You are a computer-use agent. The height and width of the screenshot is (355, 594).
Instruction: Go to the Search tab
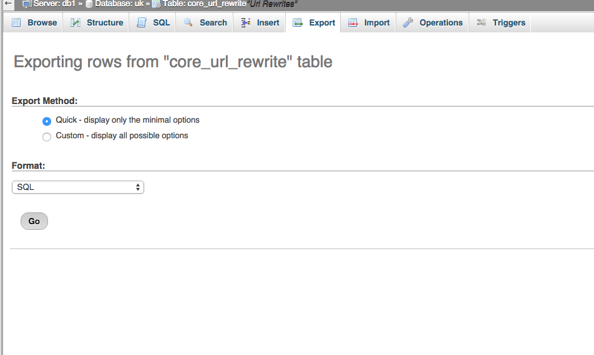coord(204,22)
